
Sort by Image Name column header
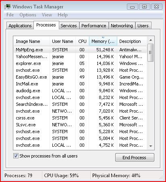click(x=32, y=41)
